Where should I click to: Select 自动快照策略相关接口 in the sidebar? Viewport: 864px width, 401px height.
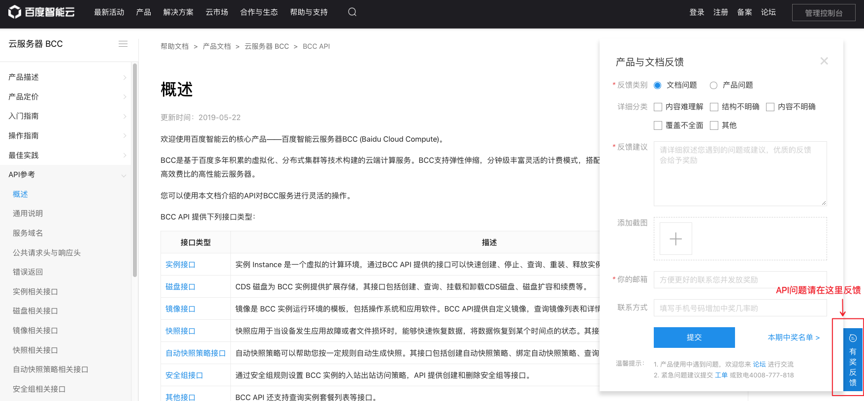pos(51,370)
